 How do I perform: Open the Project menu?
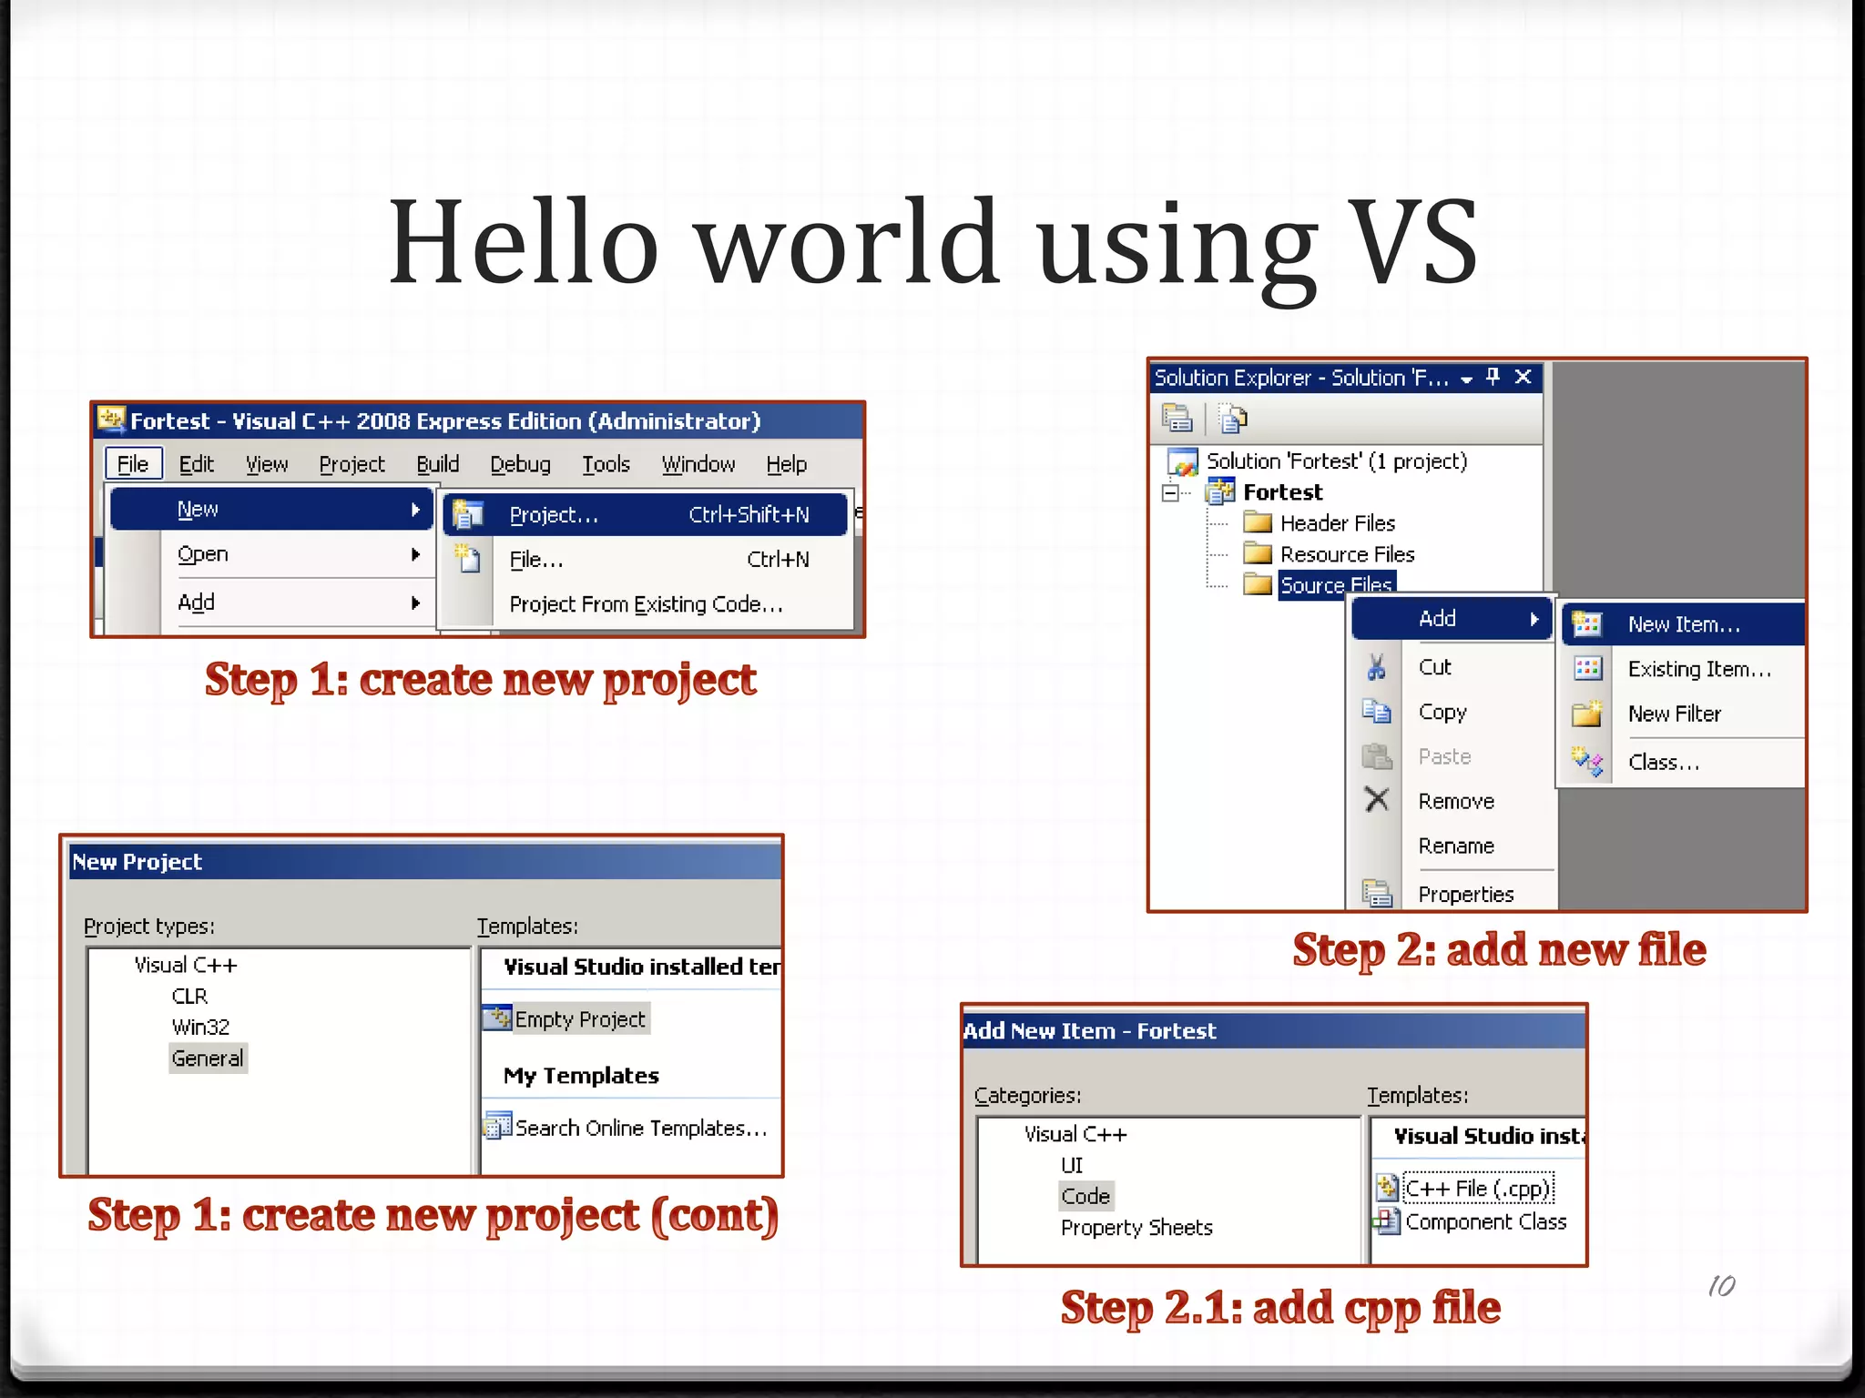pos(352,464)
